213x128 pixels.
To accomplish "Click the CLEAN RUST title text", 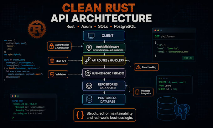I will (99, 8).
